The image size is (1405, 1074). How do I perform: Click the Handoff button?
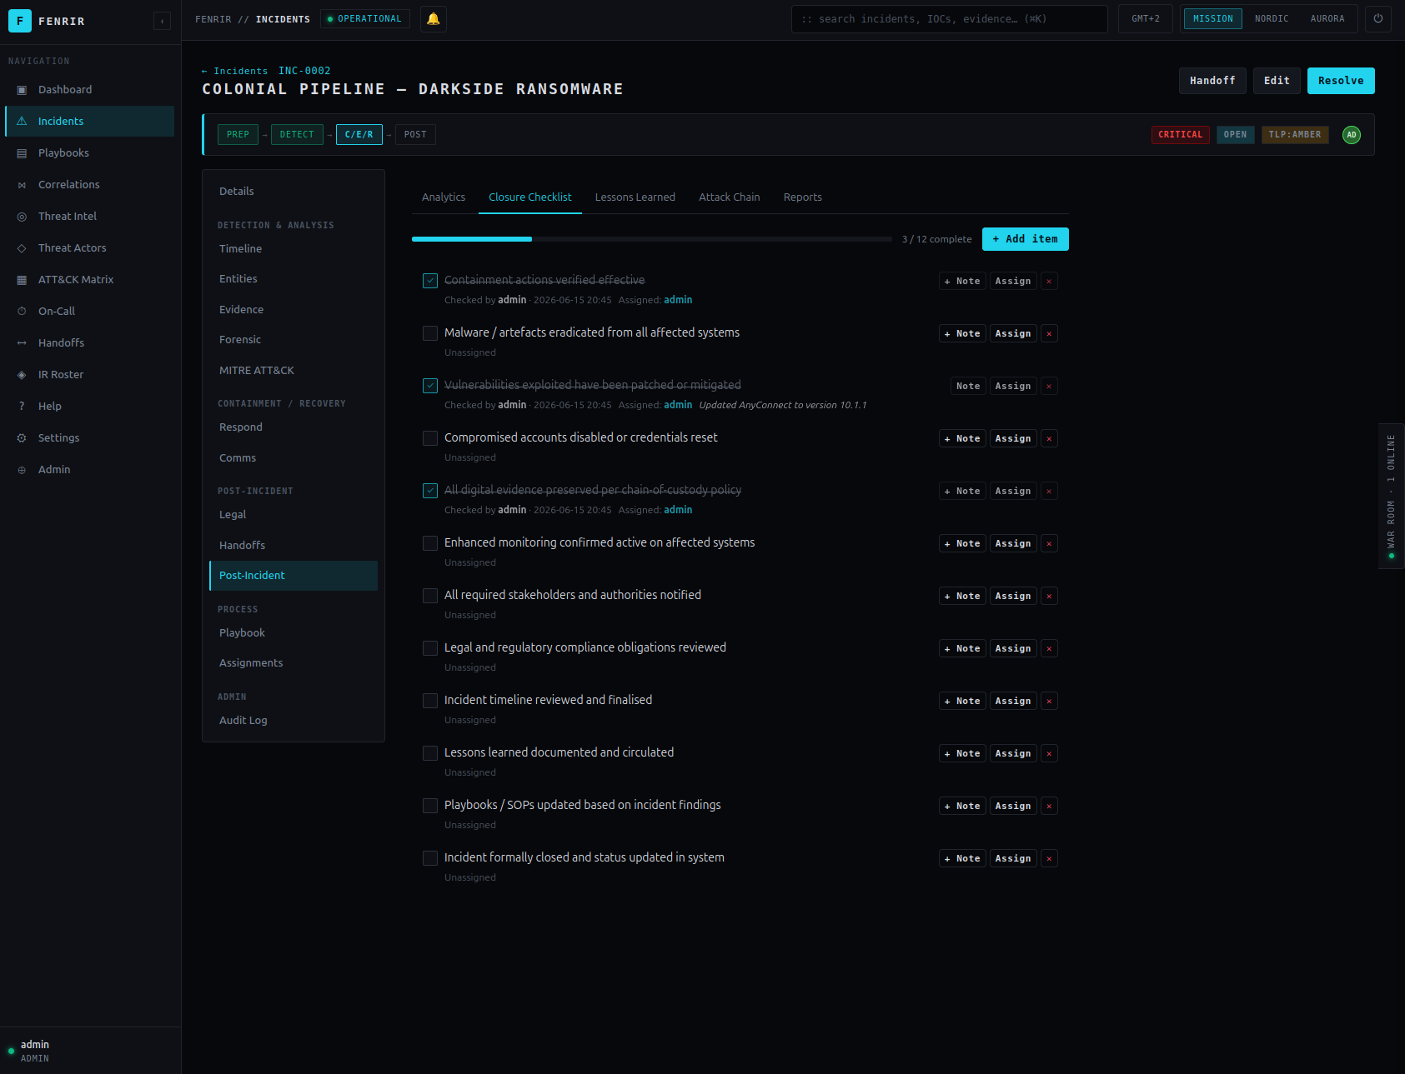click(x=1212, y=81)
